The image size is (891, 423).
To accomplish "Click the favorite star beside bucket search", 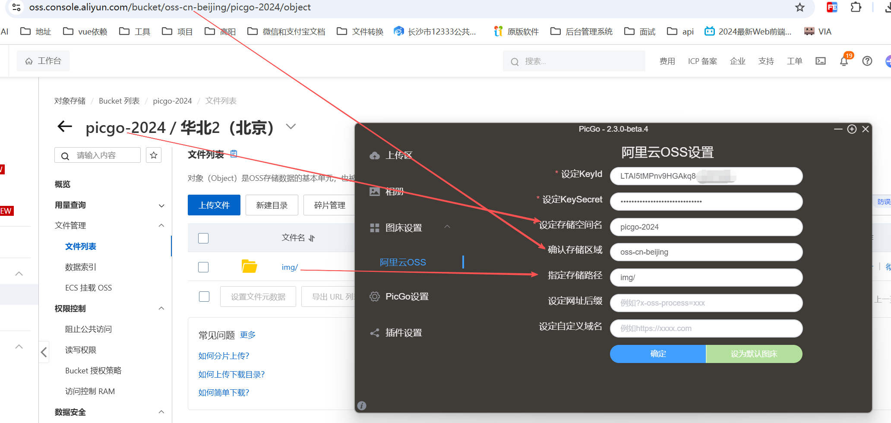I will click(x=154, y=155).
